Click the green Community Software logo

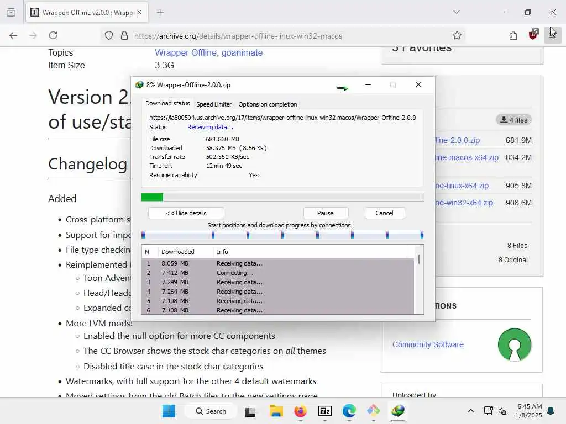pos(515,344)
